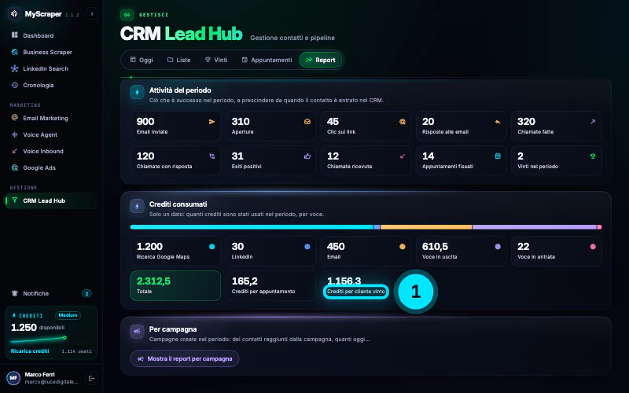Click the 2.312,5 Totale card
Image resolution: width=629 pixels, height=393 pixels.
pyautogui.click(x=175, y=285)
